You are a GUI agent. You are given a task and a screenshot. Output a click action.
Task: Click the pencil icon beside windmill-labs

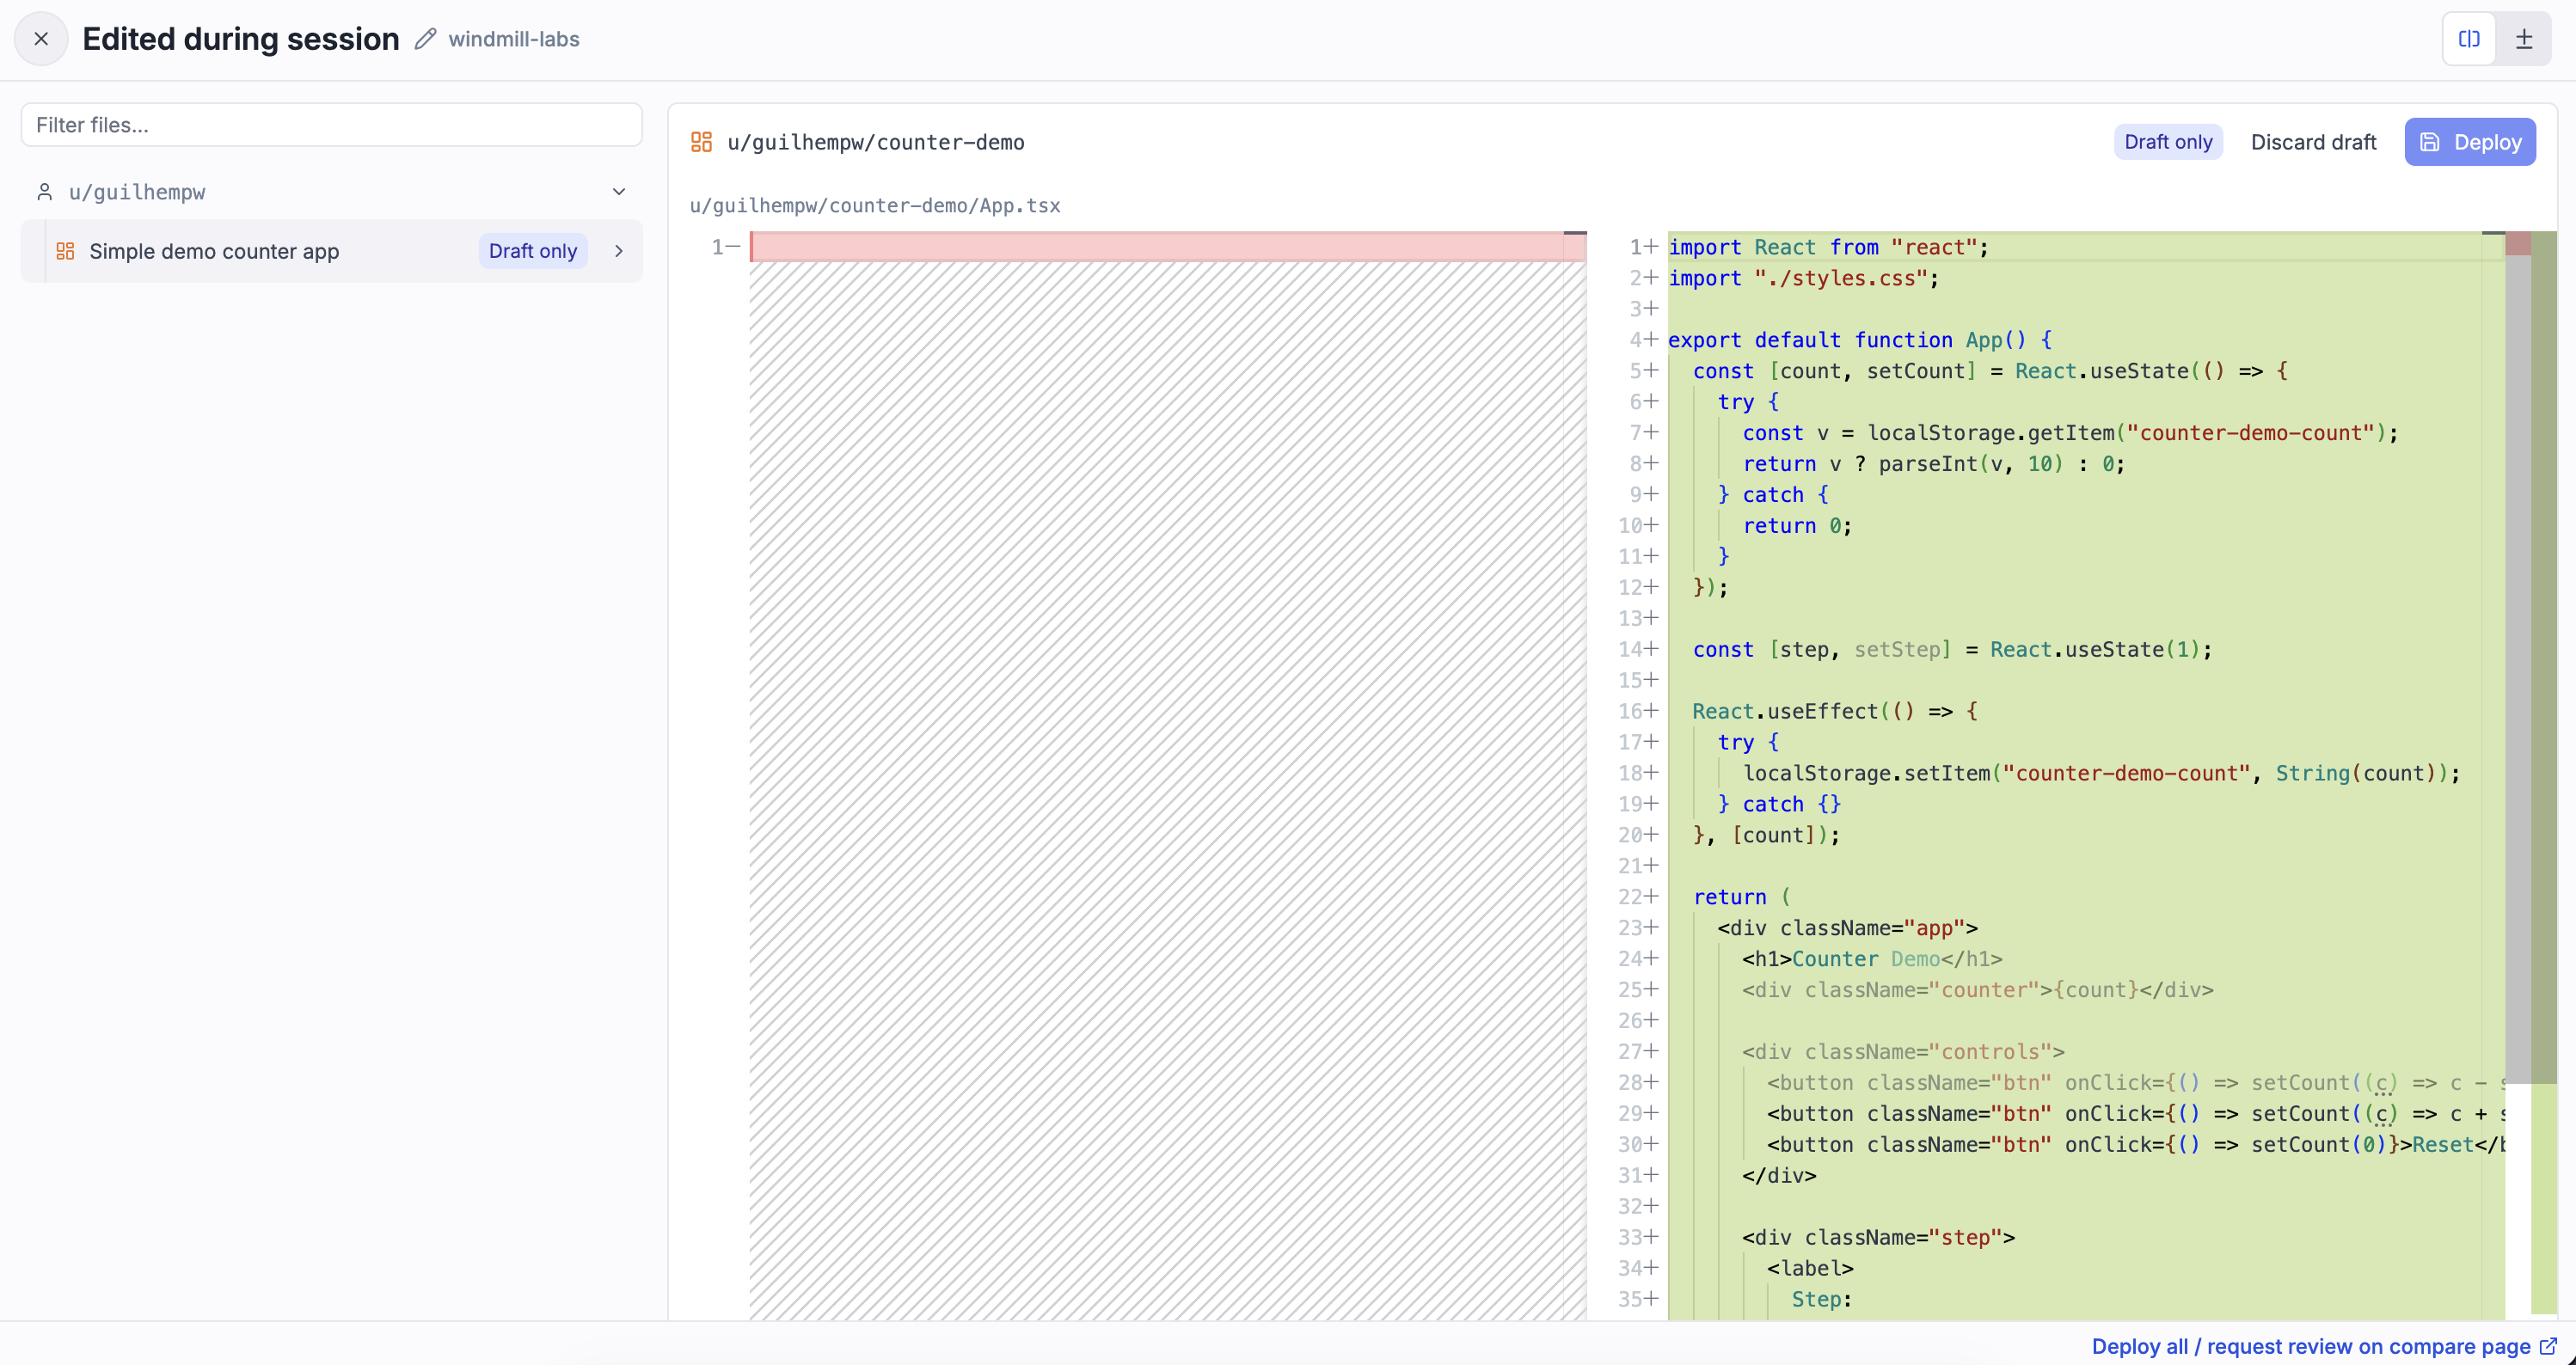[x=425, y=39]
